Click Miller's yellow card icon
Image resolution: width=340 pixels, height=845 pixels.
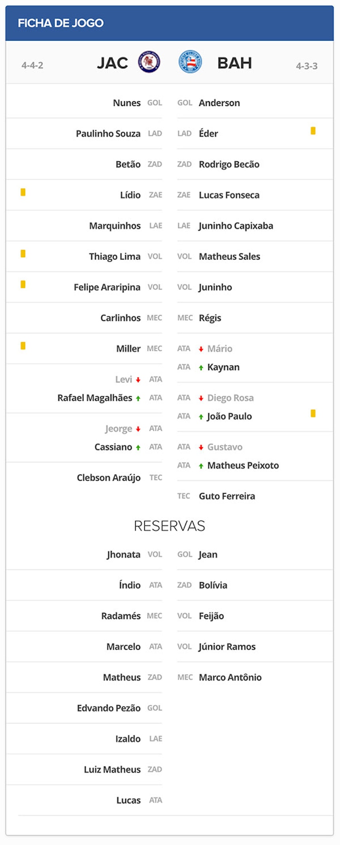[x=23, y=346]
